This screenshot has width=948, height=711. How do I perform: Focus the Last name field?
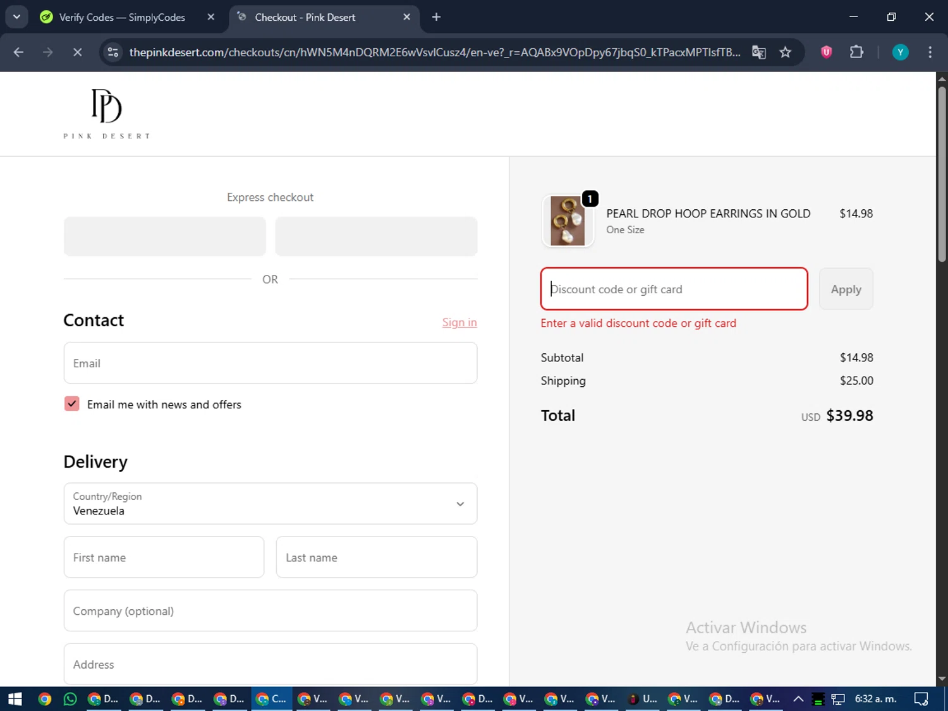[x=377, y=557]
